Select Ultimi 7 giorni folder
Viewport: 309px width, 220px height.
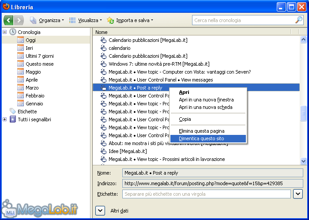[40, 56]
